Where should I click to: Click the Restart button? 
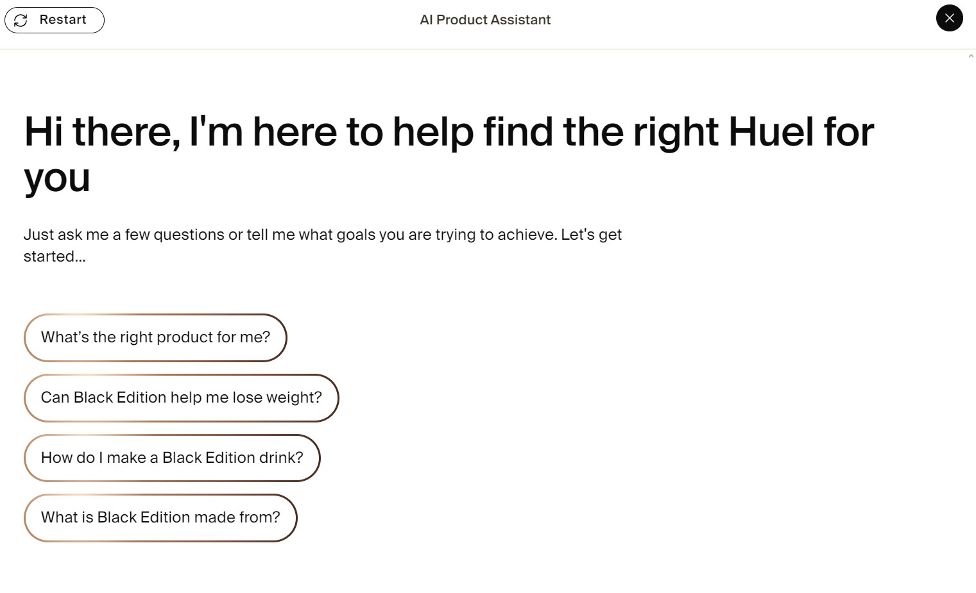[54, 20]
